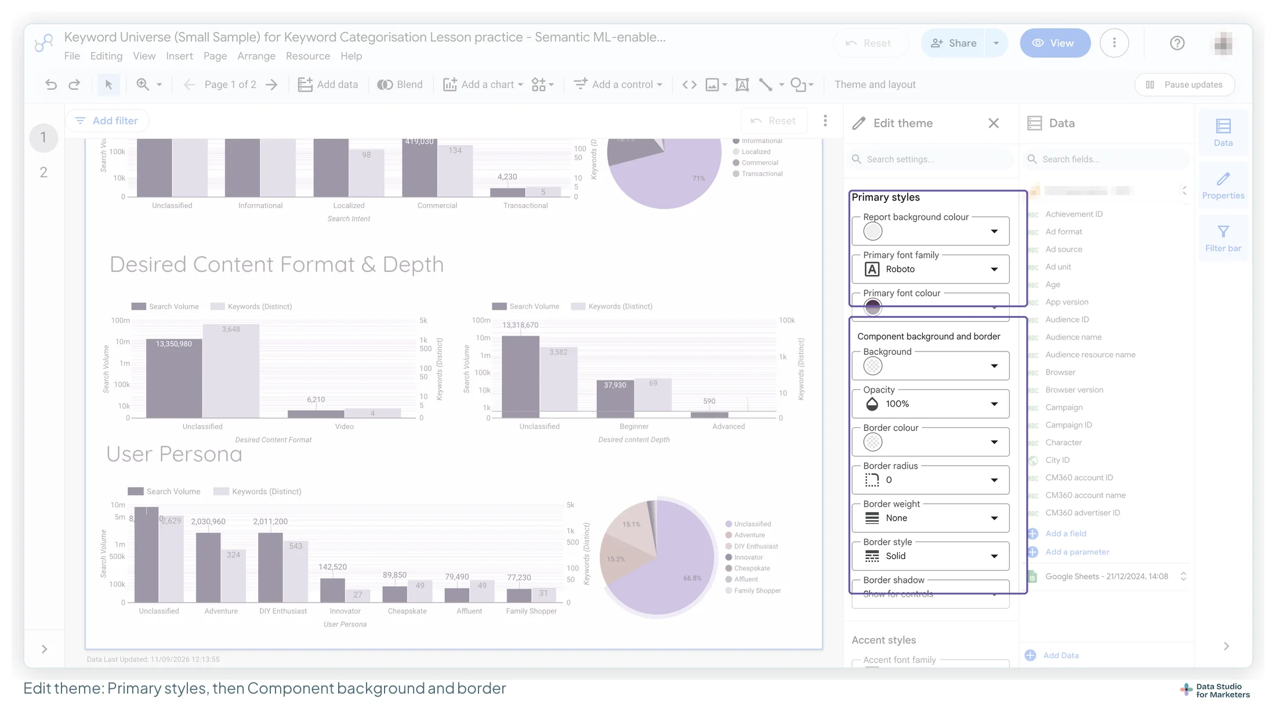Open Primary font colour swatch

coord(872,307)
